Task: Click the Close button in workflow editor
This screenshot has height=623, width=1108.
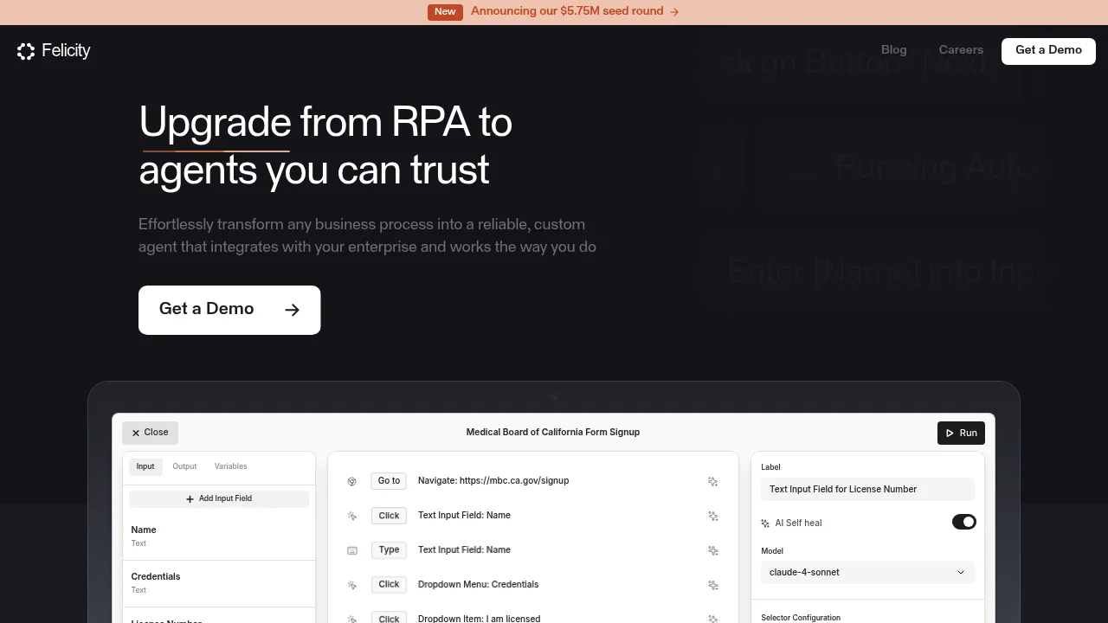Action: point(151,433)
